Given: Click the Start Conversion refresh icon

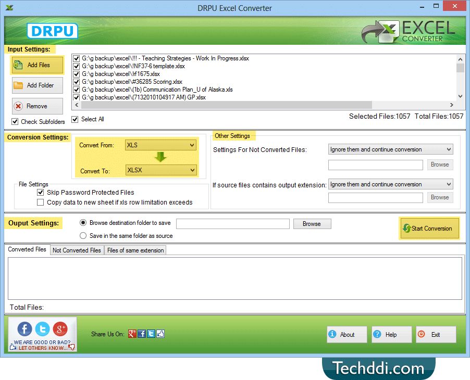Looking at the screenshot, I should 406,228.
